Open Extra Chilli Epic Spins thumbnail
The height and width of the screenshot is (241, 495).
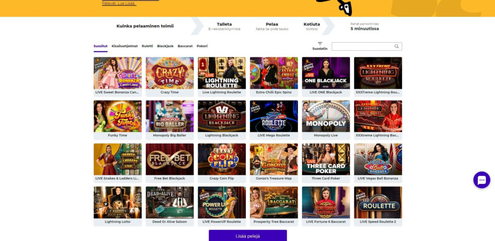[x=274, y=73]
